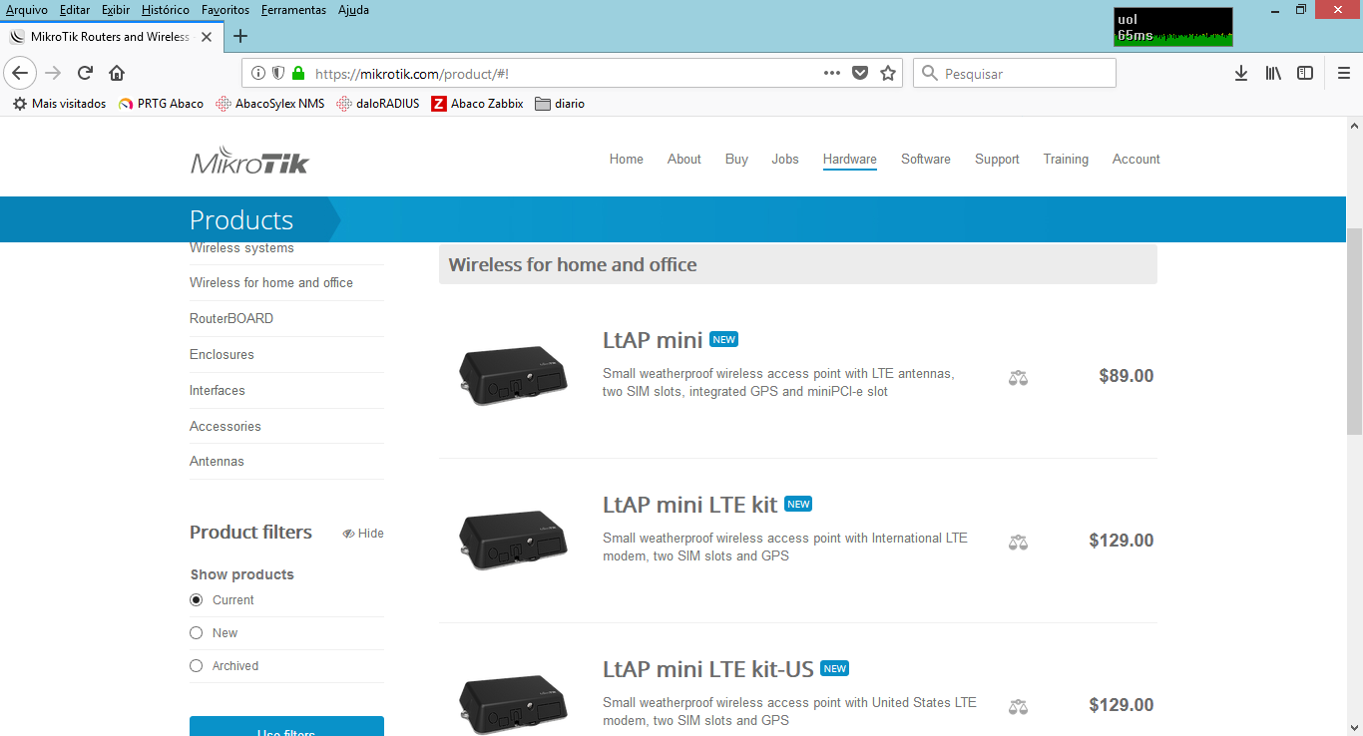Open the Histórico menu

pos(166,10)
